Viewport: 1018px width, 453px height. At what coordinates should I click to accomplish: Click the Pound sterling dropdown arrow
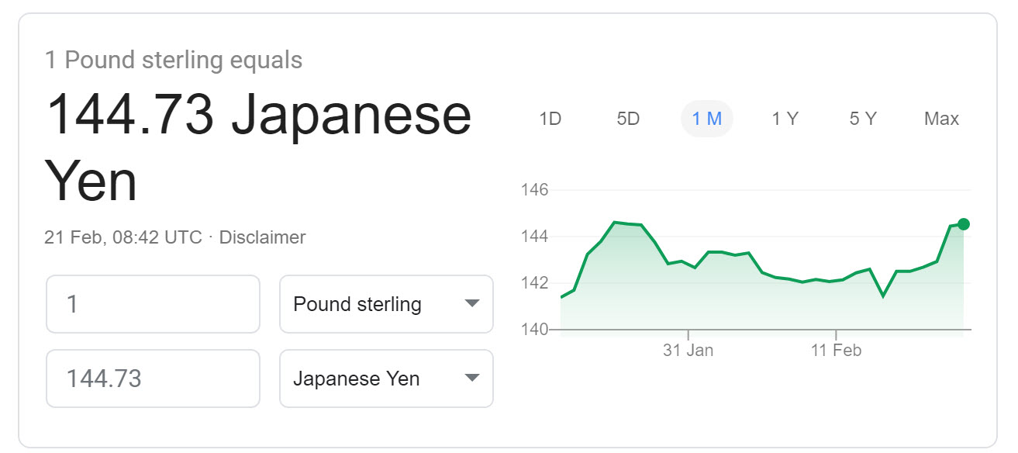pyautogui.click(x=471, y=304)
